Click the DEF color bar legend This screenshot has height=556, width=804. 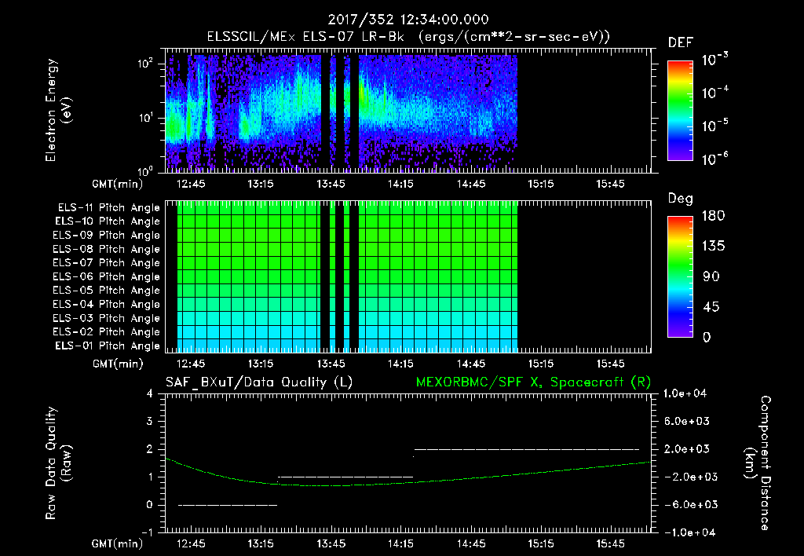coord(680,111)
